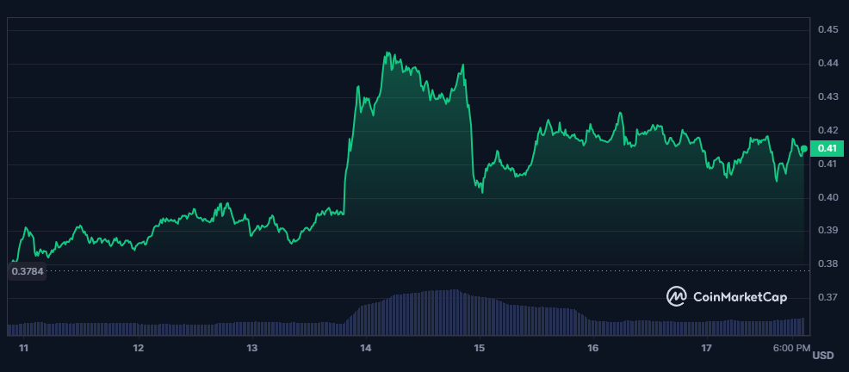849x372 pixels.
Task: Select the green end-point dot on the line
Action: pyautogui.click(x=804, y=150)
